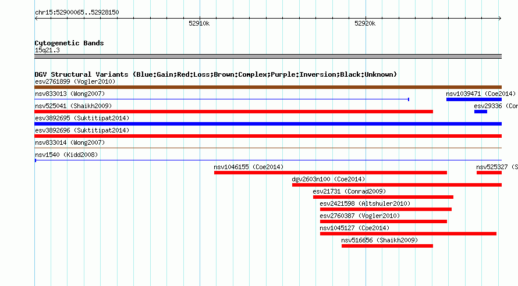
Task: Open the nsv525041 (Shaikh2009) label
Action: [73, 106]
